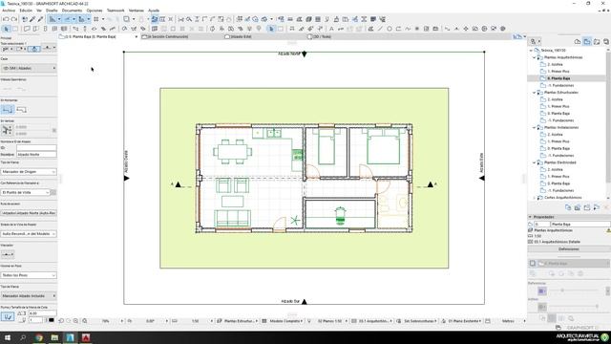Open Project Map in Navigator
The width and height of the screenshot is (611, 344).
pos(578,41)
